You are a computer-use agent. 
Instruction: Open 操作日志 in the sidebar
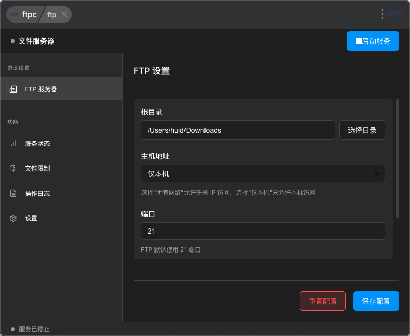coord(61,193)
